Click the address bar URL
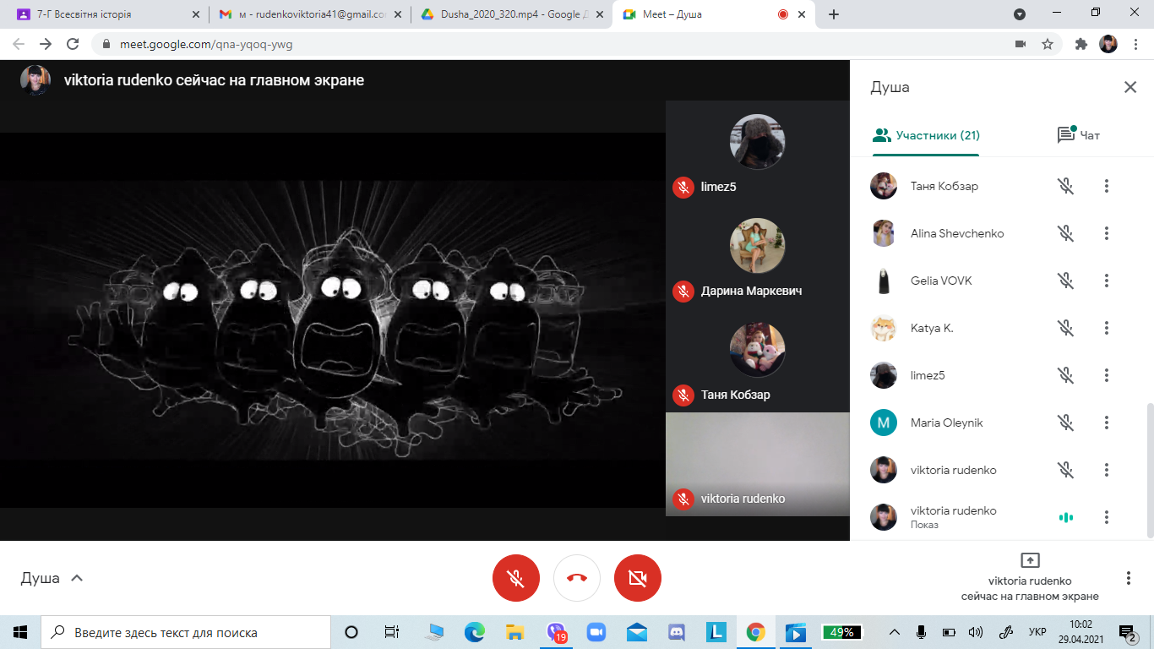This screenshot has height=649, width=1154. [208, 44]
